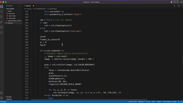The height and width of the screenshot is (103, 183).
Task: Run the Python file with play icon
Action: (x=175, y=6)
